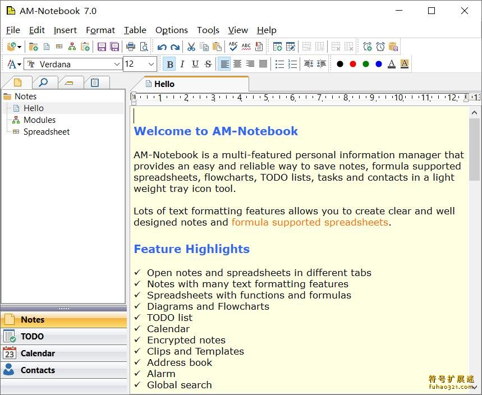This screenshot has height=395, width=482.
Task: Switch to the TODO section
Action: coord(63,336)
